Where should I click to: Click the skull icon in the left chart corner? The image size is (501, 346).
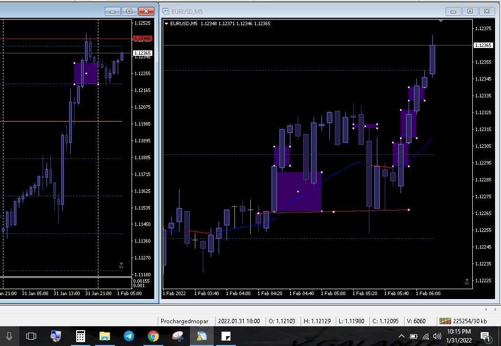(121, 266)
